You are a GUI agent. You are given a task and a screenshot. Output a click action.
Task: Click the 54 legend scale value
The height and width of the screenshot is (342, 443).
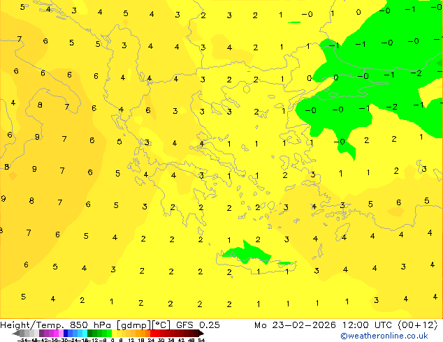[201, 340]
